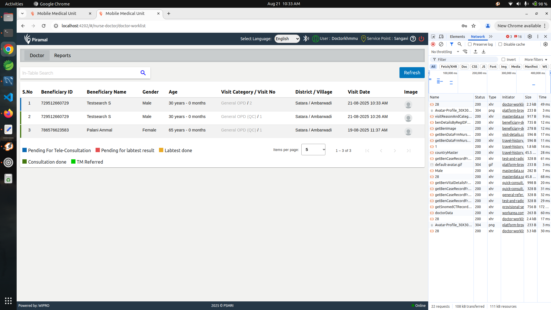Viewport: 551px width, 310px height.
Task: Open the password manager key icon
Action: 464,26
